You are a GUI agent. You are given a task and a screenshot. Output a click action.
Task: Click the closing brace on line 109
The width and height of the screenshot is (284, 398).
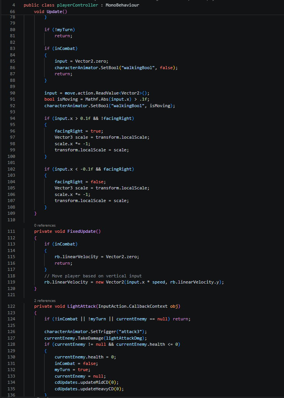point(35,214)
